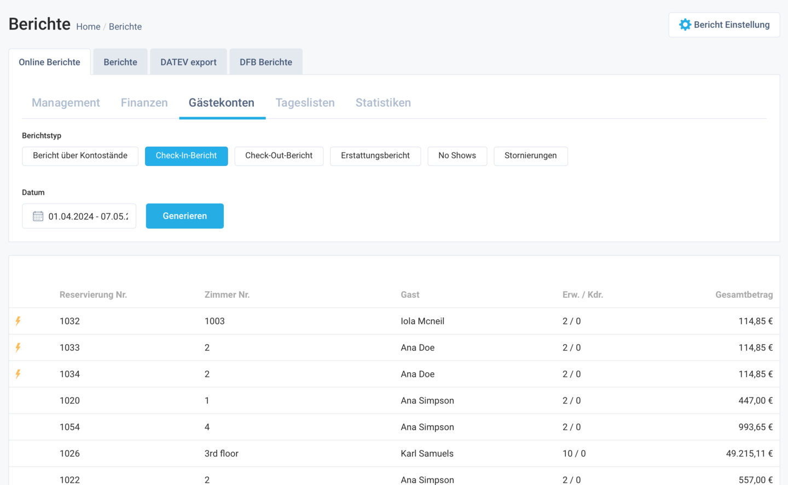Click the Berichte breadcrumb item
Screen dimensions: 788x485
click(125, 27)
